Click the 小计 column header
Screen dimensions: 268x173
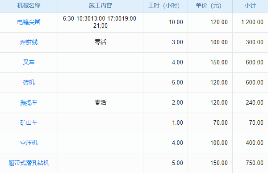click(x=250, y=6)
